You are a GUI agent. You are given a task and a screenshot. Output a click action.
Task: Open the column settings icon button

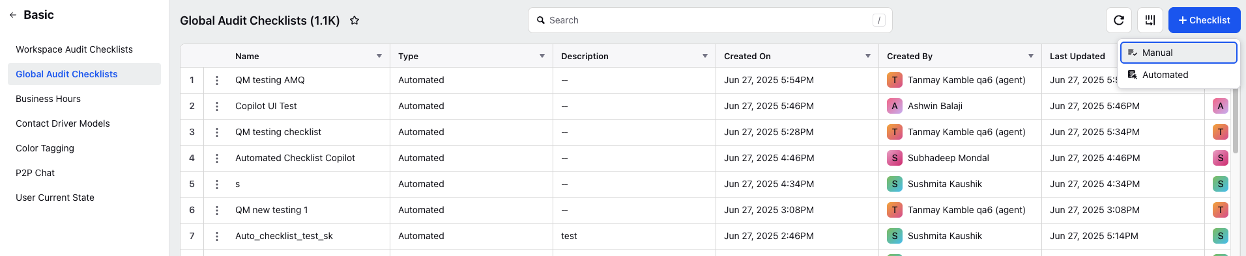point(1150,20)
